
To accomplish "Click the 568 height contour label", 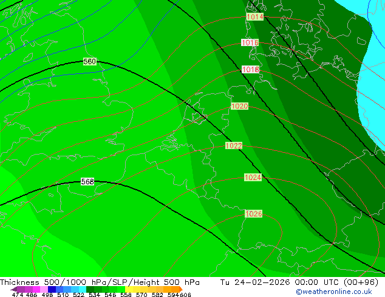I will tap(87, 182).
